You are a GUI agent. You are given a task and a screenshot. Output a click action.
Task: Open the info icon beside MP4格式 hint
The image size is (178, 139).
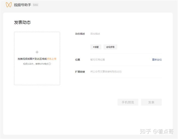pos(50,64)
